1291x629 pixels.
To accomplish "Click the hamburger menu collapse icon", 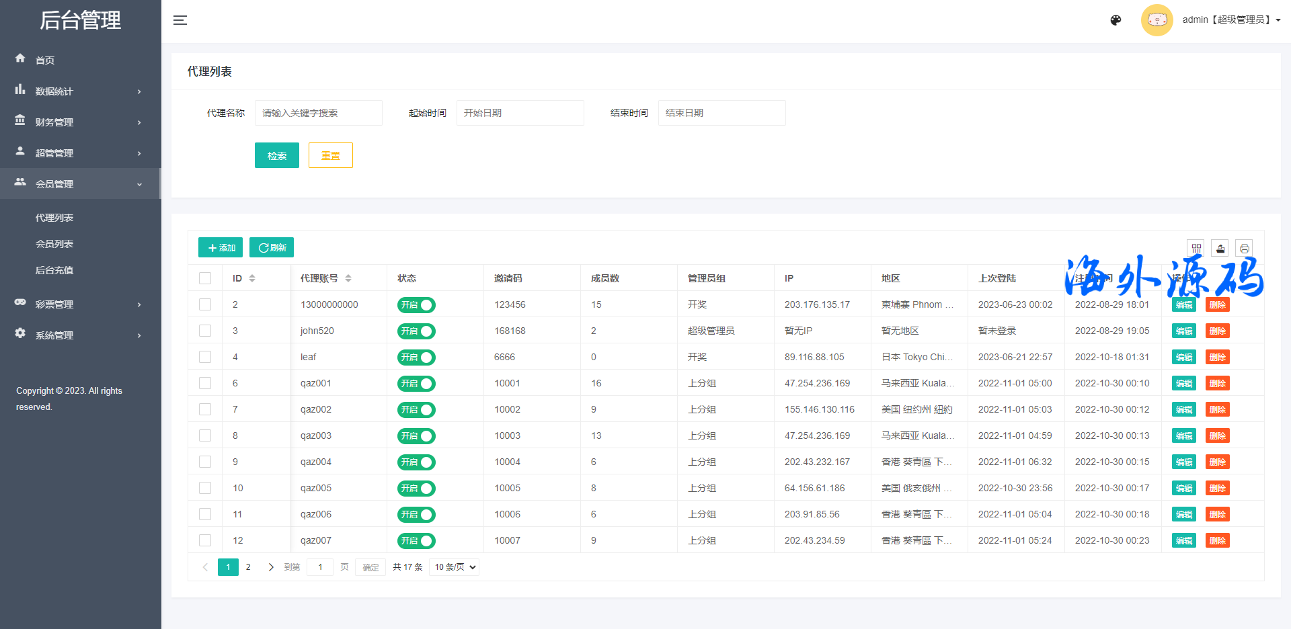I will coord(180,20).
